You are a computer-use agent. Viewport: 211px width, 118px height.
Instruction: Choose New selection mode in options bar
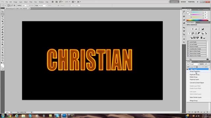pyautogui.click(x=9, y=6)
